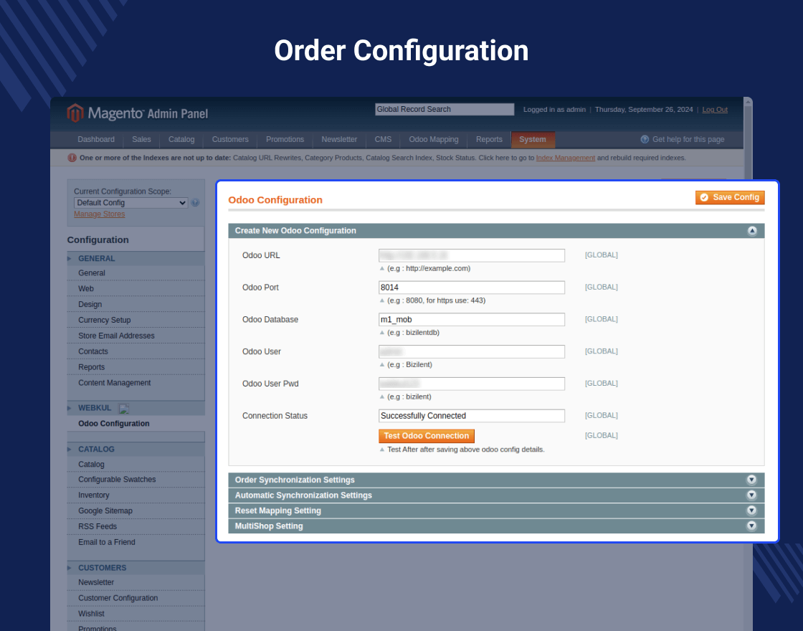Open Web in the configuration sidebar
The width and height of the screenshot is (803, 631).
pos(86,289)
